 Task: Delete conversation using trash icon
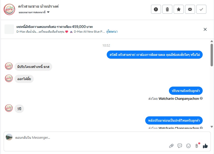click(167, 9)
